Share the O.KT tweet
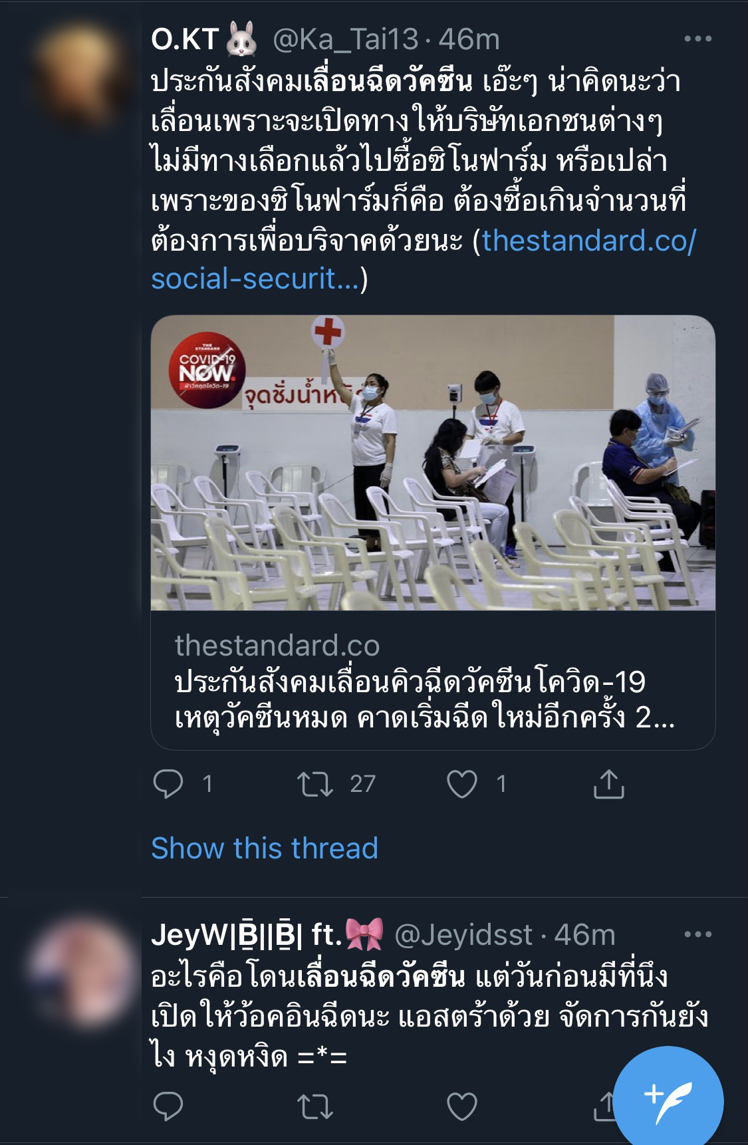Image resolution: width=748 pixels, height=1145 pixels. pyautogui.click(x=608, y=783)
